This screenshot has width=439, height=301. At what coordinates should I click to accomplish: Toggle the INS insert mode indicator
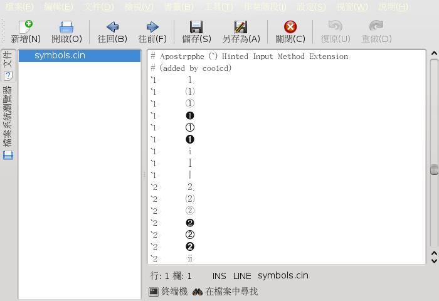pyautogui.click(x=219, y=276)
